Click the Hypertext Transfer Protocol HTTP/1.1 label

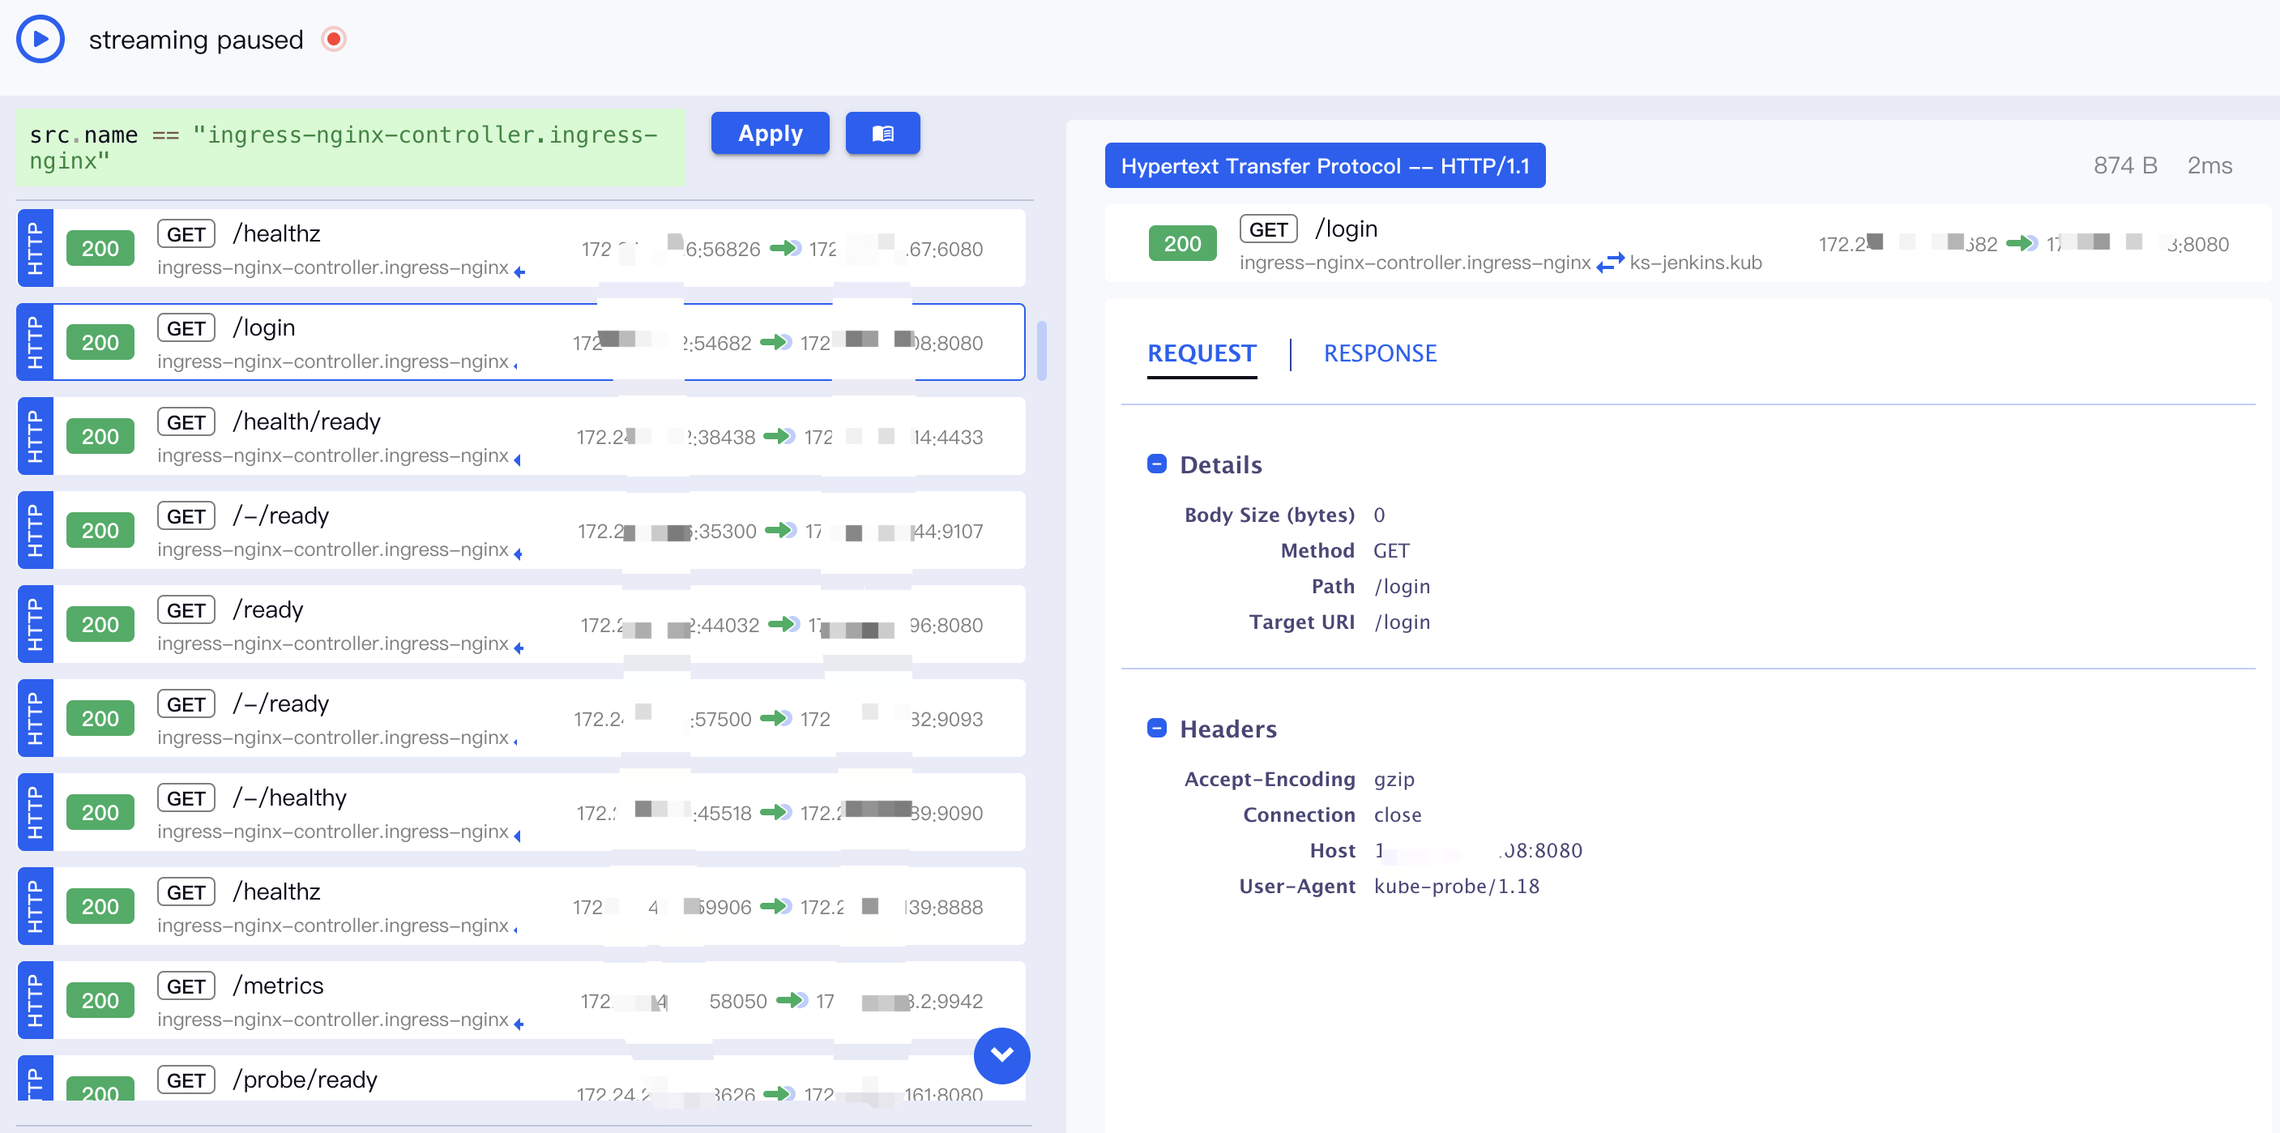click(1325, 165)
